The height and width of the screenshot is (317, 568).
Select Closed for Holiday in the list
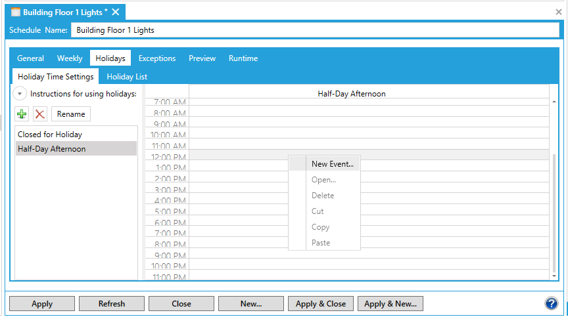point(50,135)
